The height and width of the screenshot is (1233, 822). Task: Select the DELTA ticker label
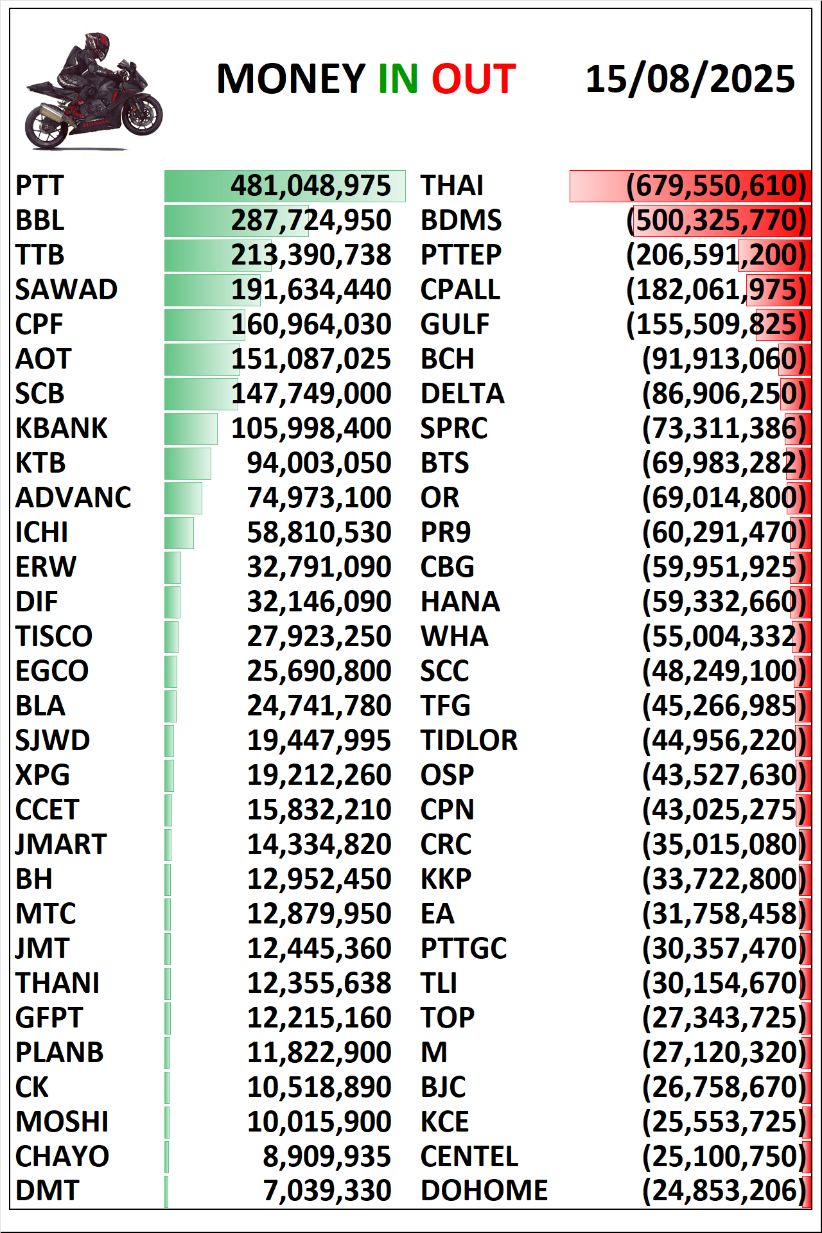pyautogui.click(x=462, y=394)
